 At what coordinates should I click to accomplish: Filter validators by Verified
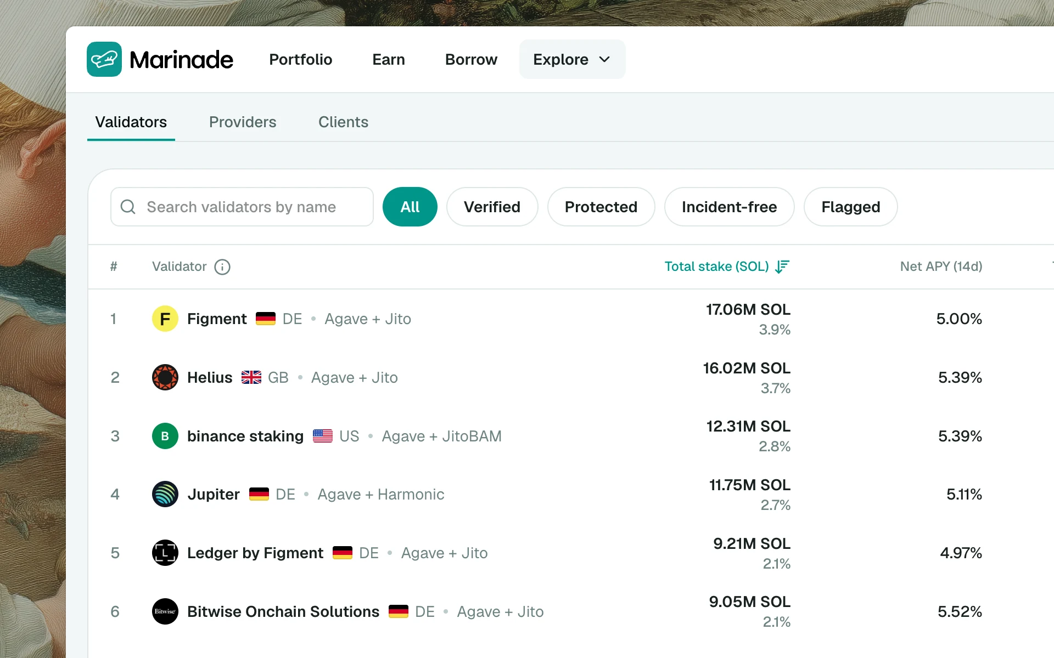coord(492,207)
